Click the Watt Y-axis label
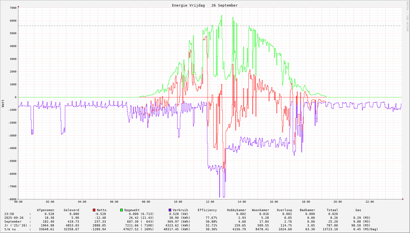Screen dimensions: 410x233 (x=3, y=103)
